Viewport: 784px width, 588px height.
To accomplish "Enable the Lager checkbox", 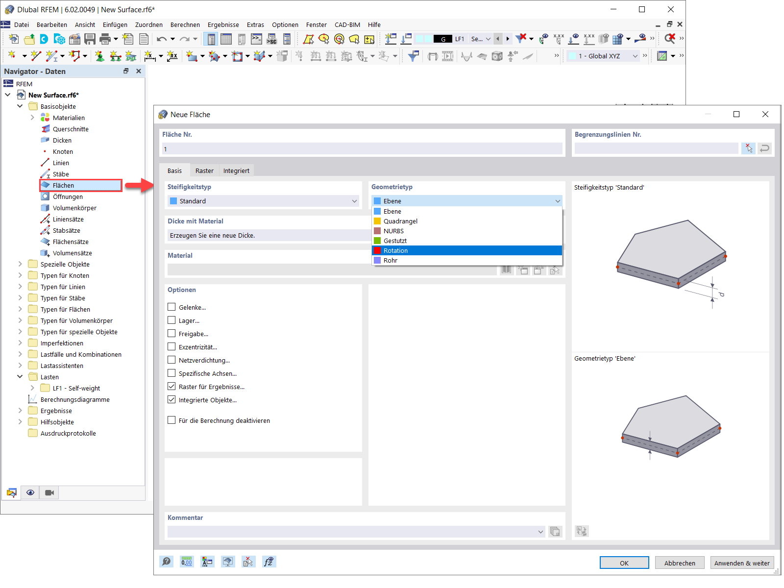I will click(171, 320).
